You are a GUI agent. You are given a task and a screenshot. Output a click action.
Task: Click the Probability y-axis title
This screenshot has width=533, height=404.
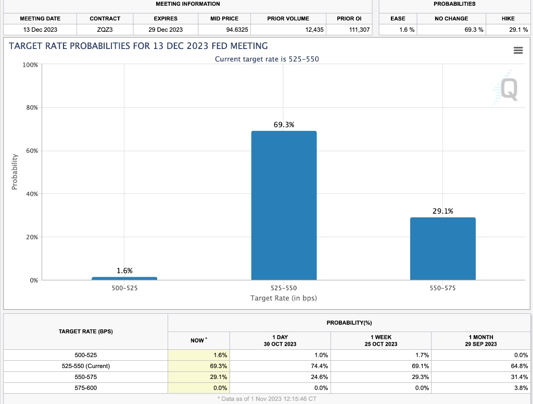(15, 172)
